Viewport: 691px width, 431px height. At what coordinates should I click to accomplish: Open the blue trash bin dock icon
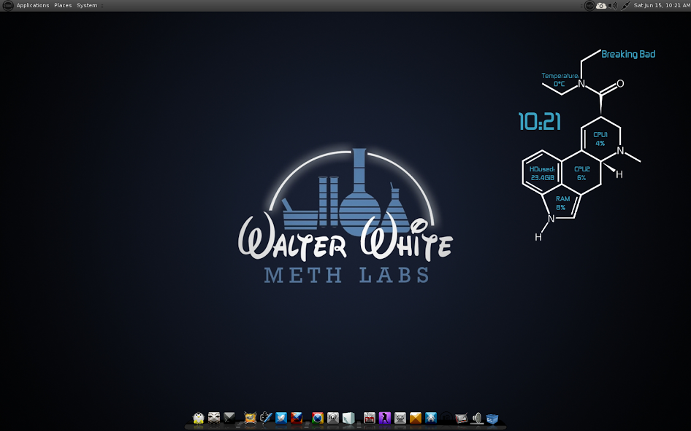492,419
